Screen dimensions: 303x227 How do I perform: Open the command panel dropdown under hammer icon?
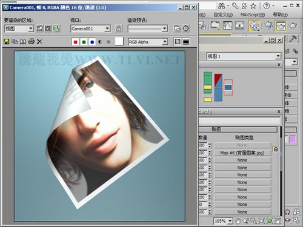coord(295,61)
